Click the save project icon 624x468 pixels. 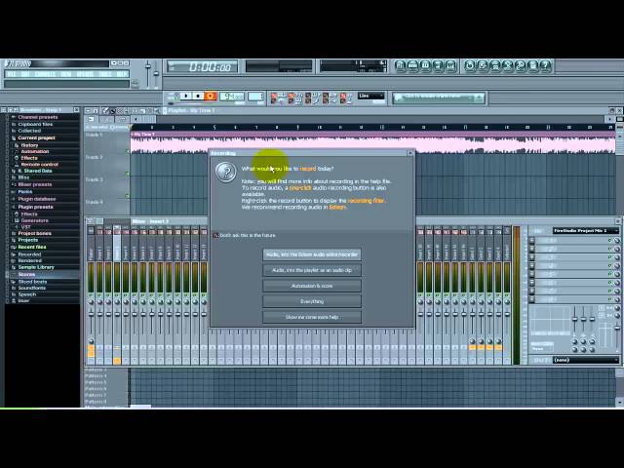click(x=483, y=65)
